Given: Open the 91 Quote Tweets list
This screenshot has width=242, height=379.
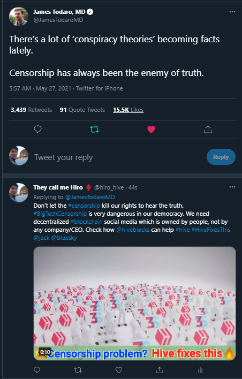Looking at the screenshot, I should click(x=82, y=110).
